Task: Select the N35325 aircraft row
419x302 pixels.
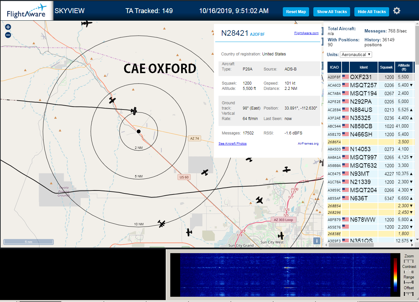Action: [371, 118]
